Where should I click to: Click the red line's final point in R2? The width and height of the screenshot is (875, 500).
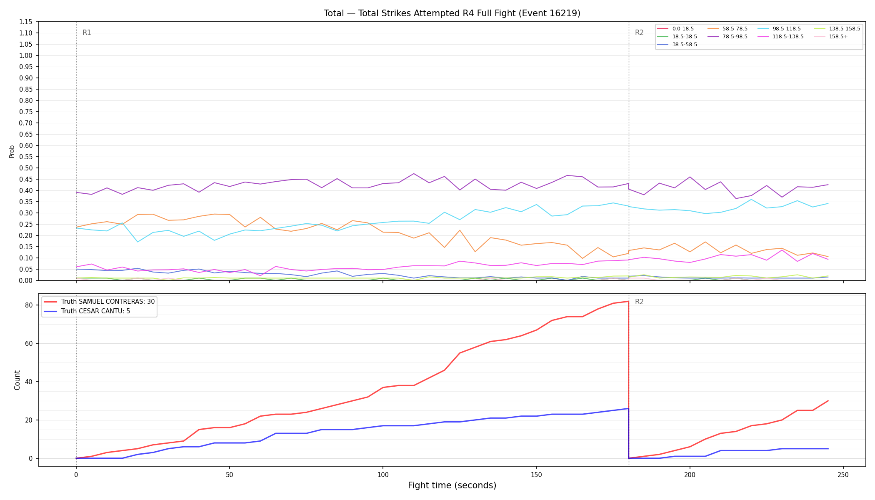827,401
